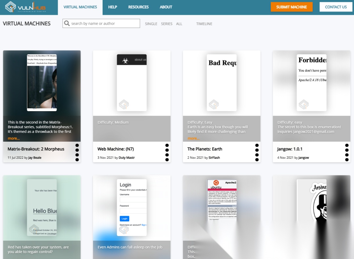View author Jay Beale
The width and height of the screenshot is (354, 259).
(x=35, y=158)
